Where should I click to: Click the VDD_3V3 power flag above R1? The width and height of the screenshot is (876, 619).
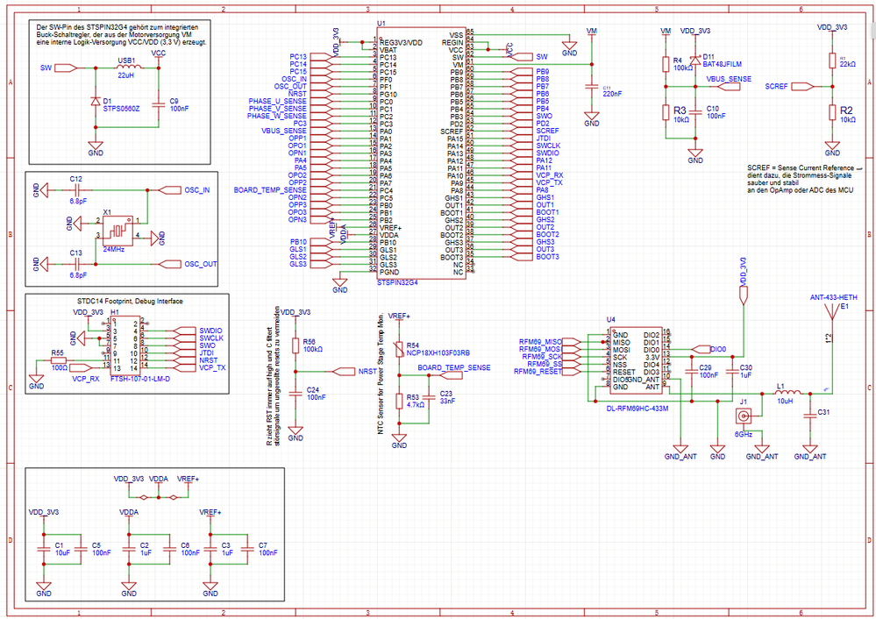click(x=832, y=28)
